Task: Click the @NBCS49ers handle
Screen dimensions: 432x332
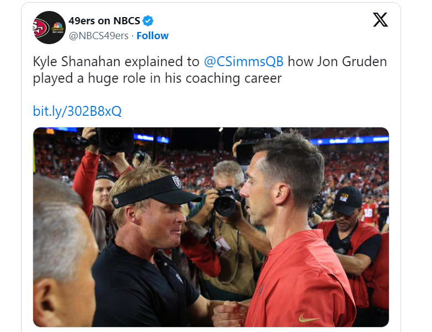Action: pyautogui.click(x=98, y=36)
